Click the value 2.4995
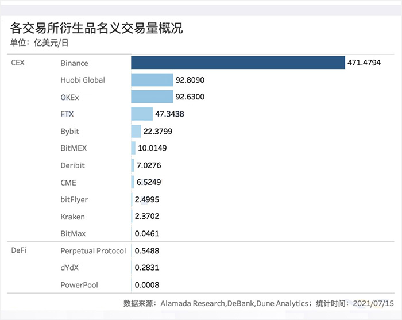The height and width of the screenshot is (320, 402). [x=147, y=199]
